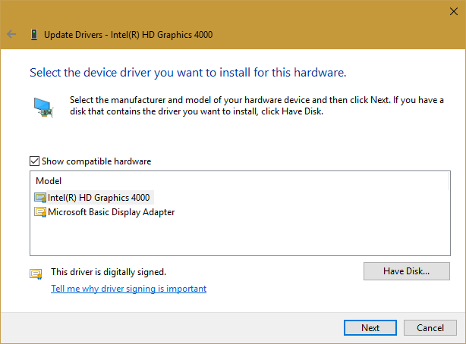Open the Have Disk... dialog
This screenshot has height=344, width=466.
coord(407,271)
